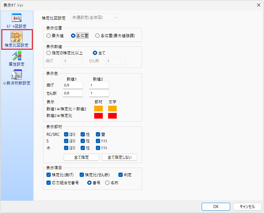Toggle the 検定比(曲げ) checkbox
The width and height of the screenshot is (264, 213).
pyautogui.click(x=49, y=175)
